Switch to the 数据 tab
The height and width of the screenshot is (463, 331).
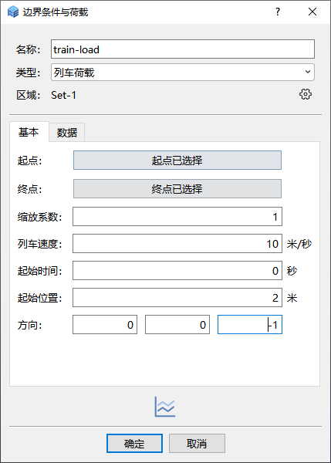pos(67,132)
